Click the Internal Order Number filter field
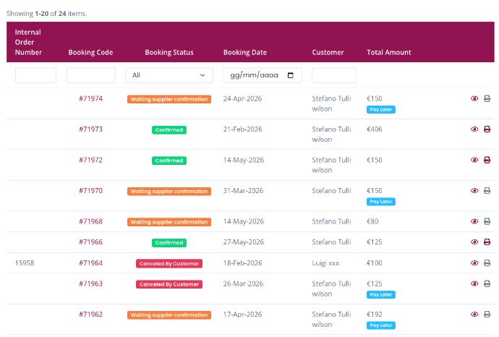499x337 pixels. (x=35, y=75)
